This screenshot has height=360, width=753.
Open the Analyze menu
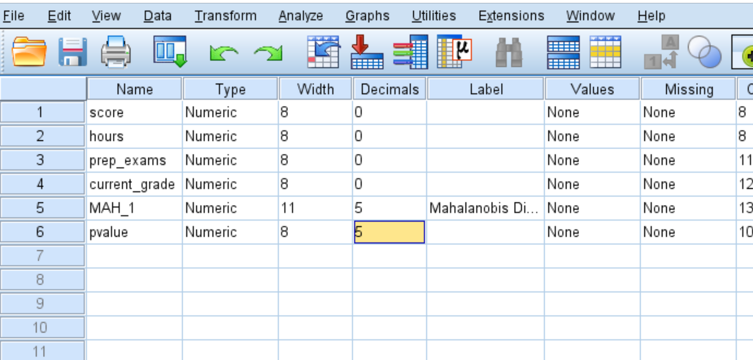click(300, 16)
